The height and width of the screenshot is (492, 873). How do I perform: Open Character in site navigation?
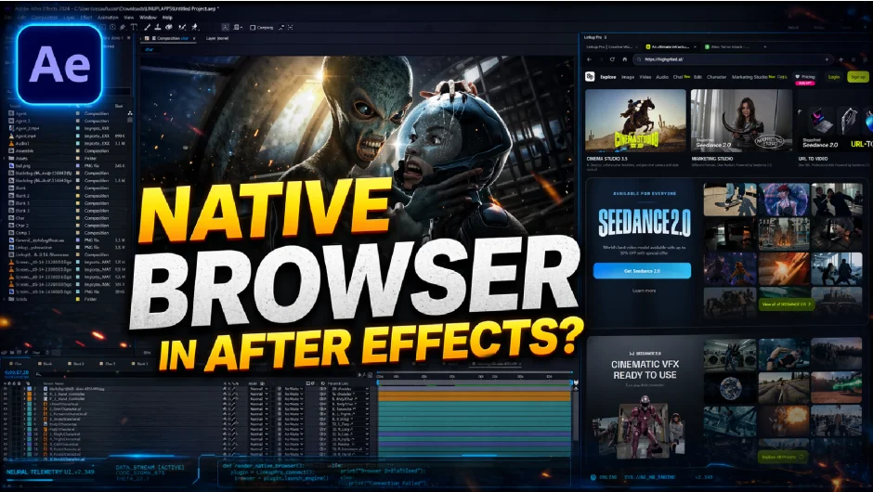pos(717,77)
